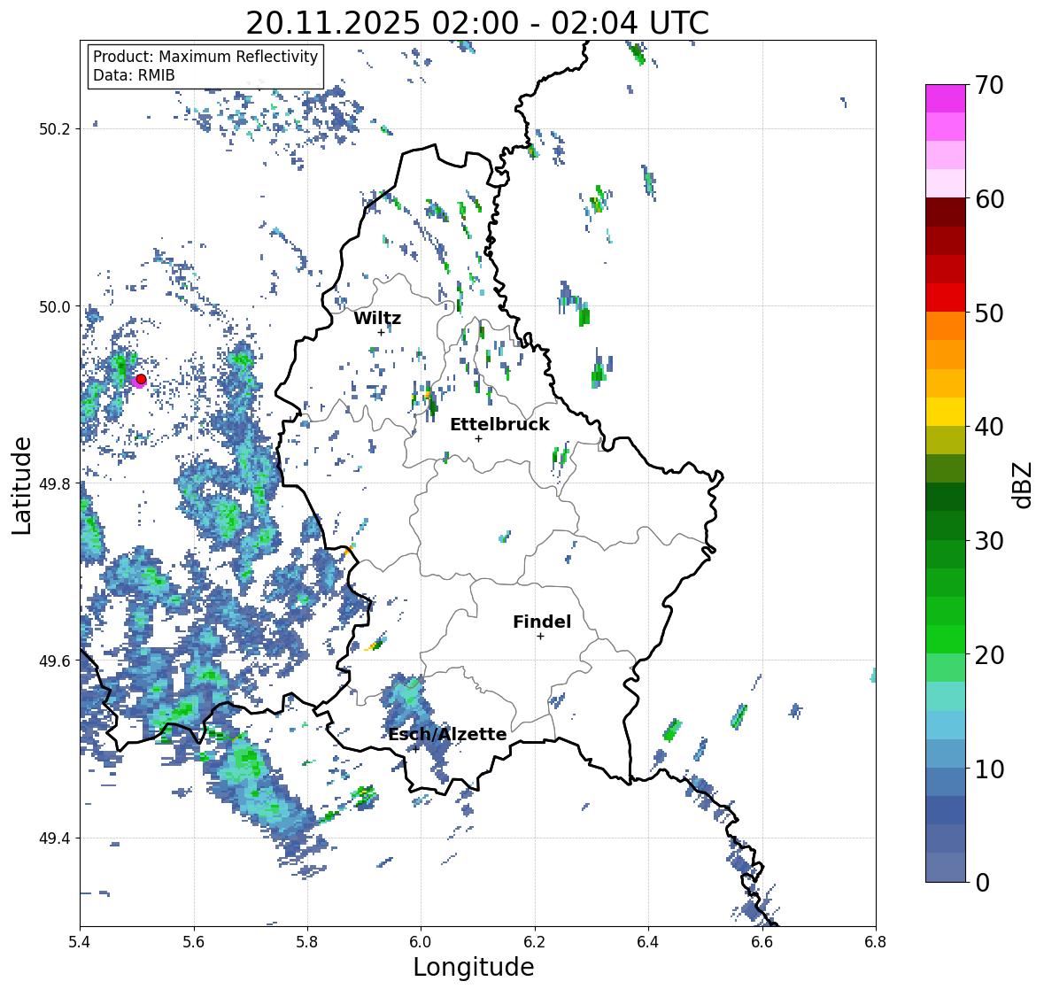
Task: Click the Wiltz station label
Action: coord(377,318)
